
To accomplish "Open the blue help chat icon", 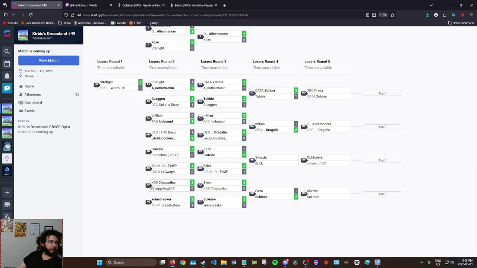I will tap(7, 88).
